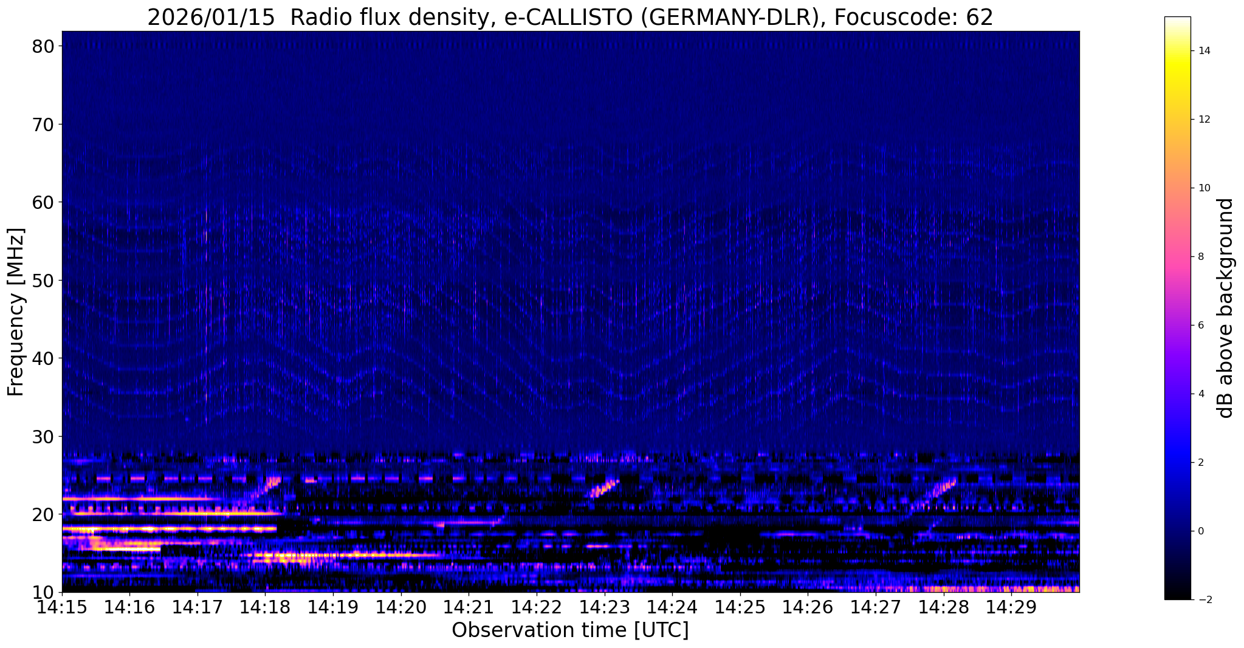Viewport: 1244px width, 648px height.
Task: Click the 80 MHz frequency tick label
Action: [x=44, y=47]
